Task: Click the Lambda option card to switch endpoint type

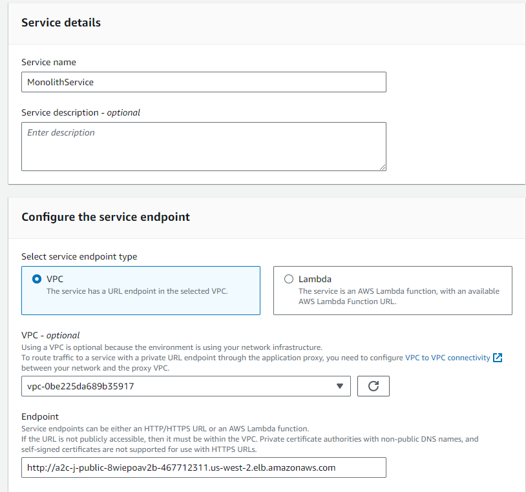Action: (392, 291)
